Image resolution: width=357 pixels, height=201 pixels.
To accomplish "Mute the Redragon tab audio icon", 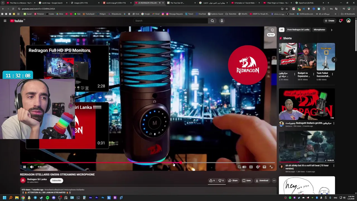I will [x=160, y=3].
